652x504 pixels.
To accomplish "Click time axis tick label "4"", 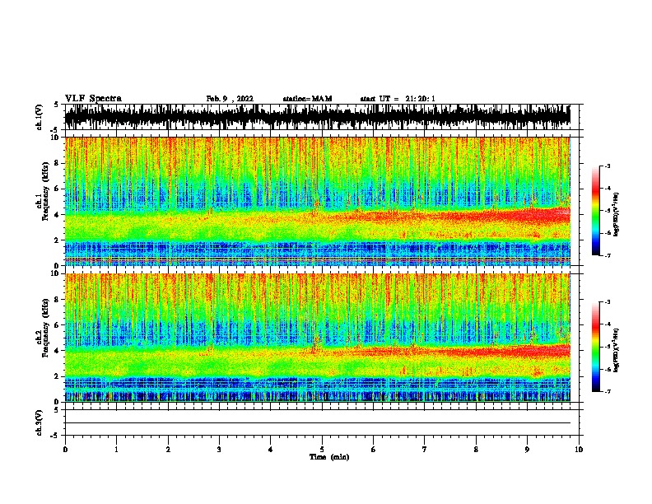I will (271, 450).
